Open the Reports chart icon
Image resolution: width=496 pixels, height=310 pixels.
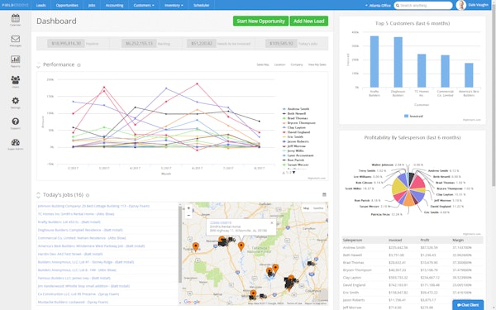pos(15,60)
